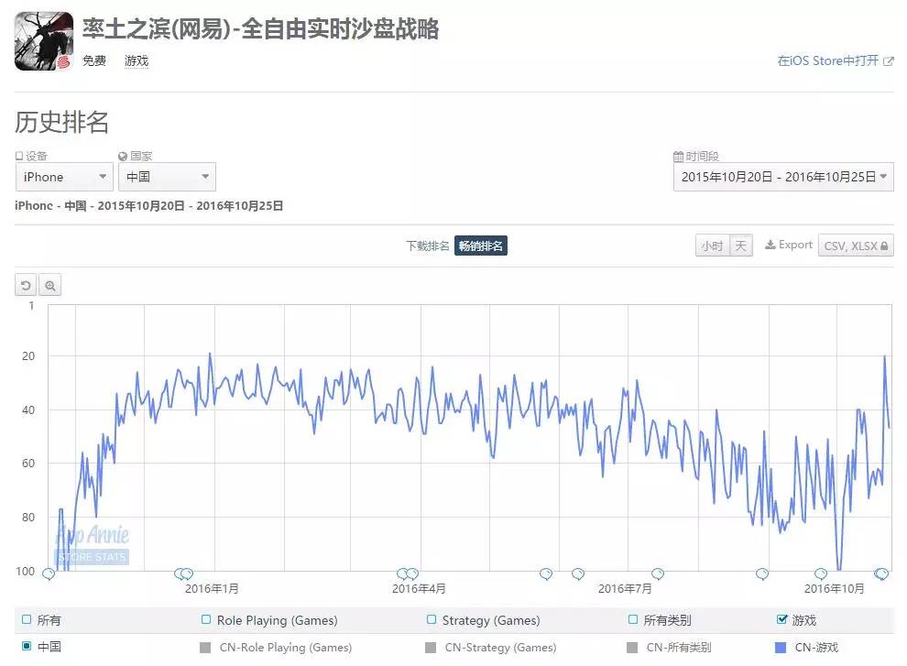
Task: Click the event bubble marker near 2016年10月
Action: 821,573
